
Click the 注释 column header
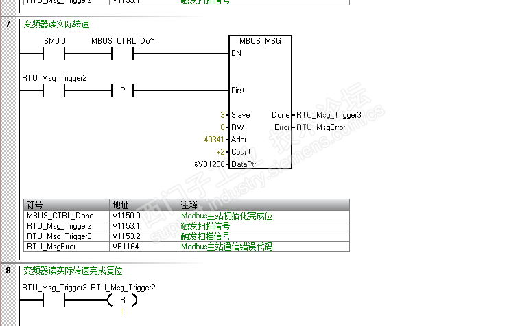pos(263,205)
